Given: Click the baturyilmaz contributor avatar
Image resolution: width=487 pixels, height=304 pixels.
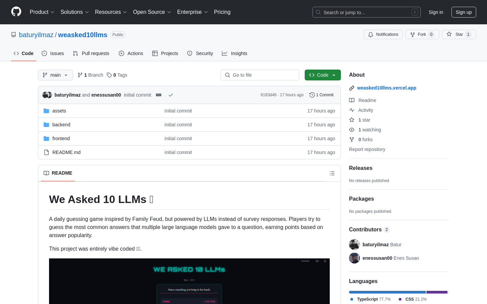Looking at the screenshot, I should 354,245.
